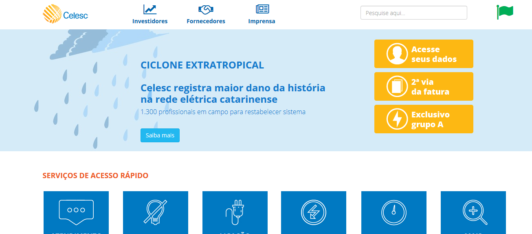This screenshot has height=234, width=532.
Task: Open the power plug service tile
Action: [x=235, y=212]
